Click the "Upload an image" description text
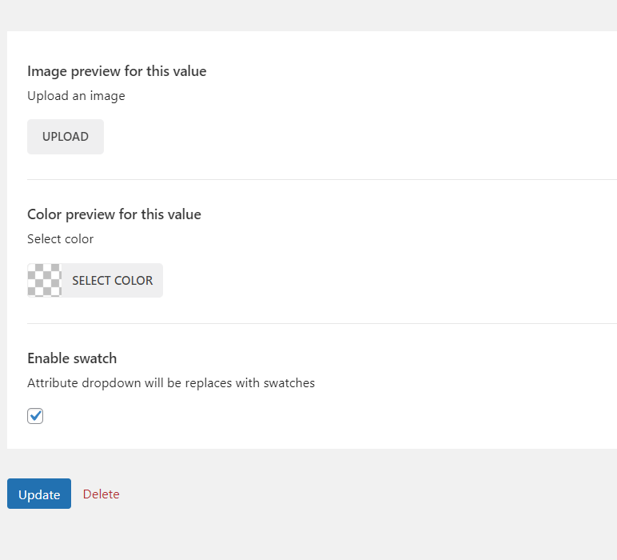Viewport: 617px width, 560px height. pos(76,96)
